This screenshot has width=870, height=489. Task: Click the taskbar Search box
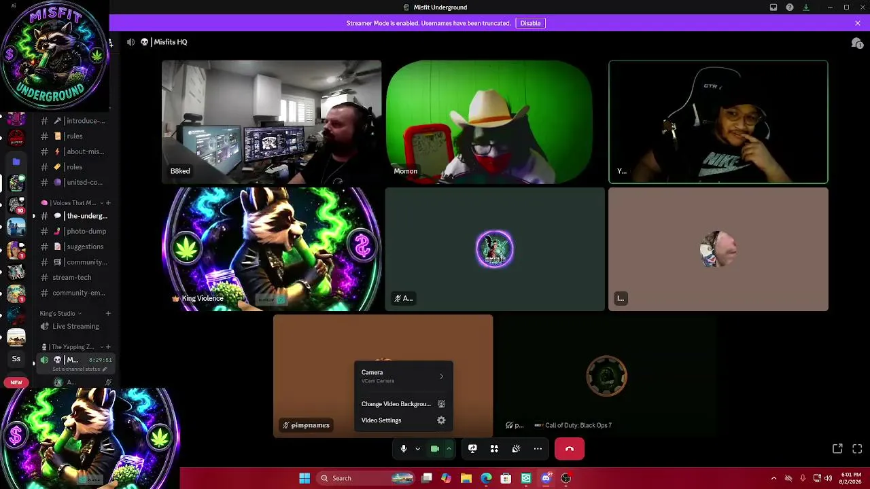[x=367, y=478]
